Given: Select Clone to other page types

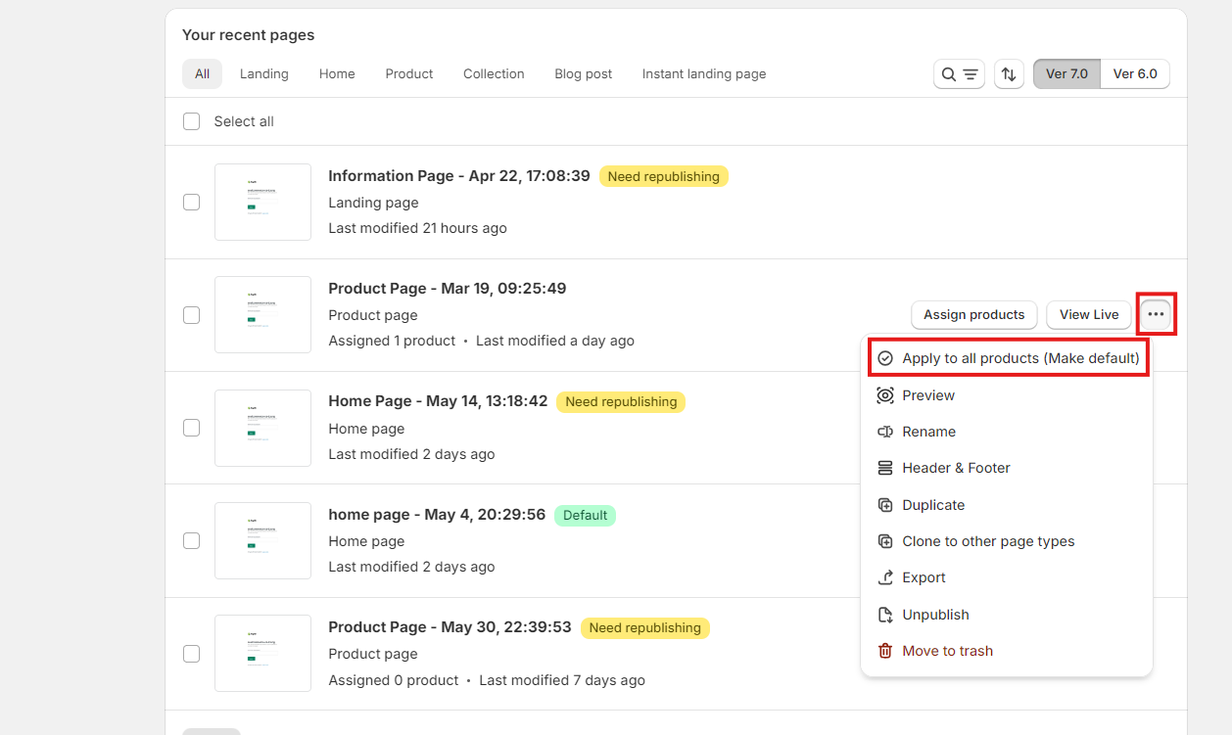Looking at the screenshot, I should [988, 541].
